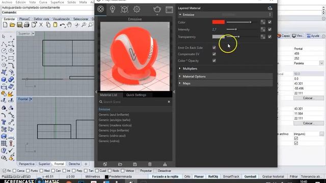Expand the Material Options section
This screenshot has width=326, height=183.
click(x=180, y=76)
